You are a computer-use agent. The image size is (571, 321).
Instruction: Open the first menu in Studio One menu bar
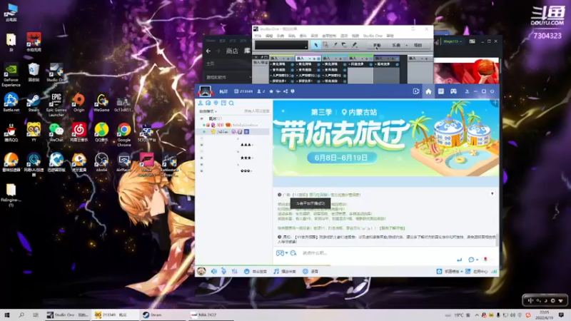coord(258,36)
